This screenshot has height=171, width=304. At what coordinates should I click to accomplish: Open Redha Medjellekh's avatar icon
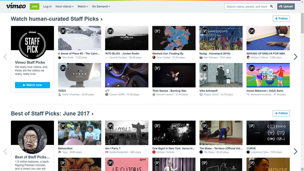(x=107, y=152)
